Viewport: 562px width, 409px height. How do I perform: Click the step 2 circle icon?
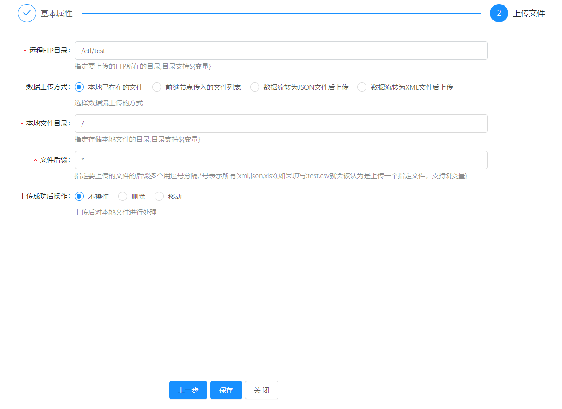click(x=499, y=13)
